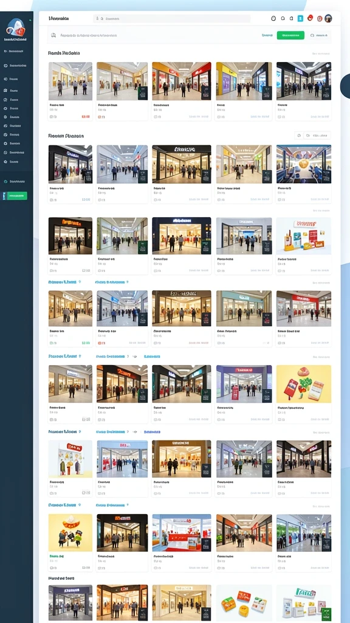Click the magnifier icon in the filter bar

53,35
